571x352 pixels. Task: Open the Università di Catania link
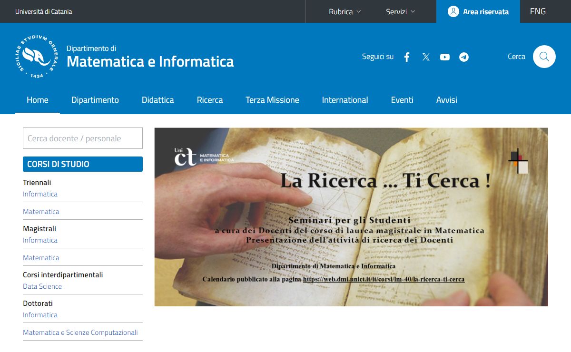(x=44, y=11)
